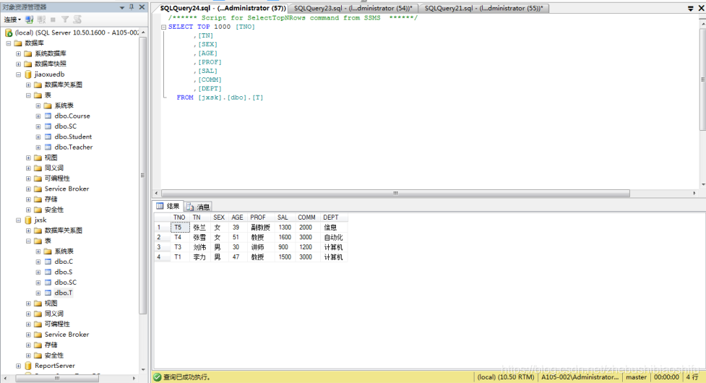Click the refresh icon in Object Explorer toolbar

(x=76, y=20)
